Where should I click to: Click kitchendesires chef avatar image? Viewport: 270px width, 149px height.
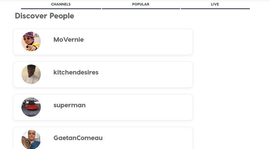(31, 74)
